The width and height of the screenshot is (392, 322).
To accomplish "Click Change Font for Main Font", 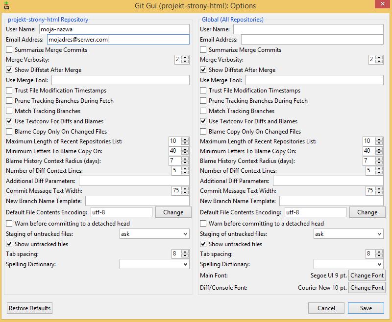I will click(367, 276).
